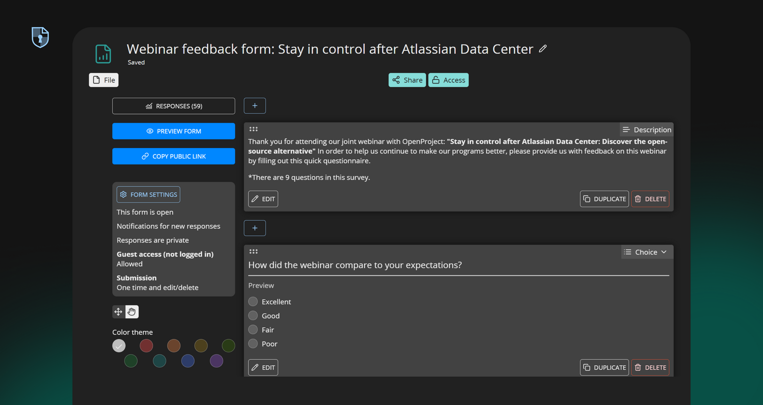Add a block below the Description section

(x=255, y=228)
